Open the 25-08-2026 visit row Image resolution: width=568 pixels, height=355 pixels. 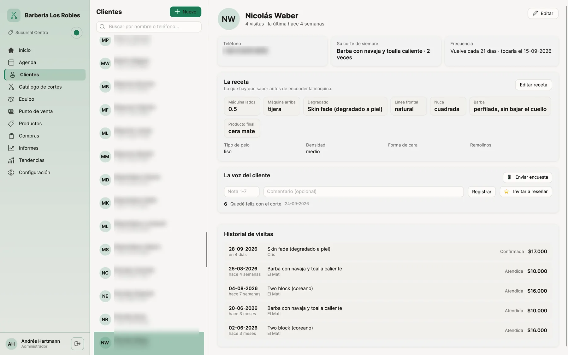coord(388,271)
